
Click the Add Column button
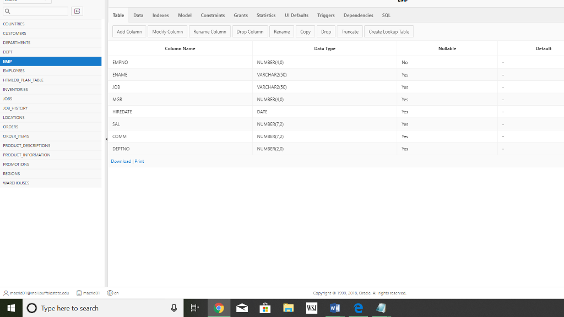pos(129,31)
